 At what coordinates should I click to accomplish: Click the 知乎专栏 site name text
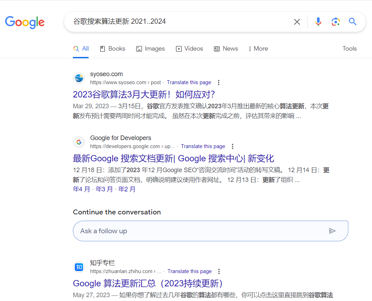[103, 263]
